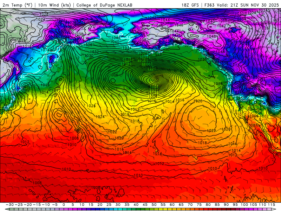Click 'F363 Valid: 21Z SUN NOV 30 2025' text
This screenshot has width=281, height=211.
coord(242,5)
